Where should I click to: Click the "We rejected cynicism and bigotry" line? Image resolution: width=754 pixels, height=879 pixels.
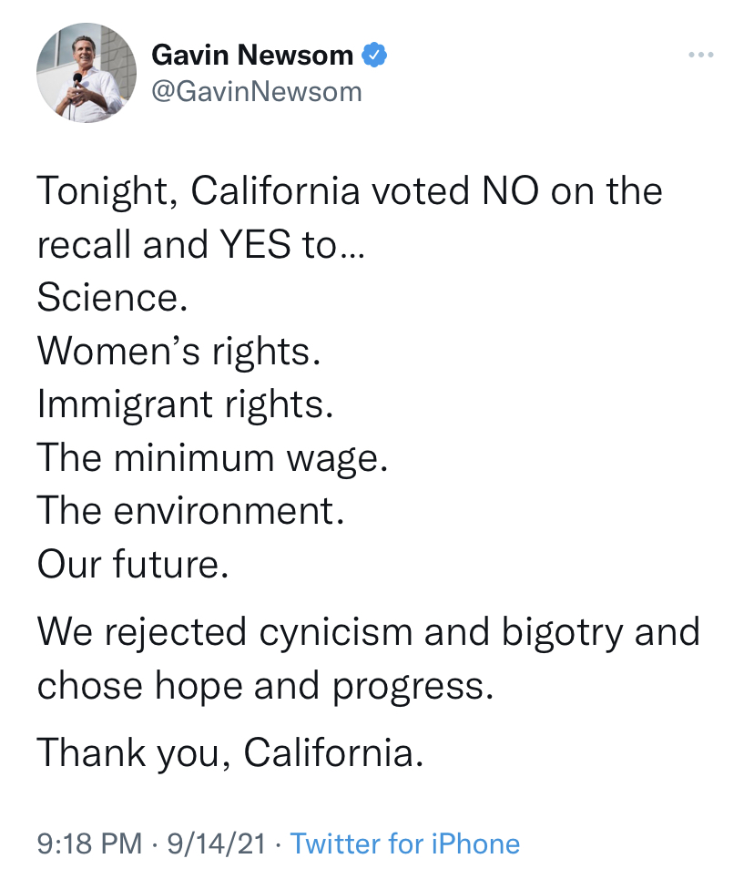(x=368, y=631)
